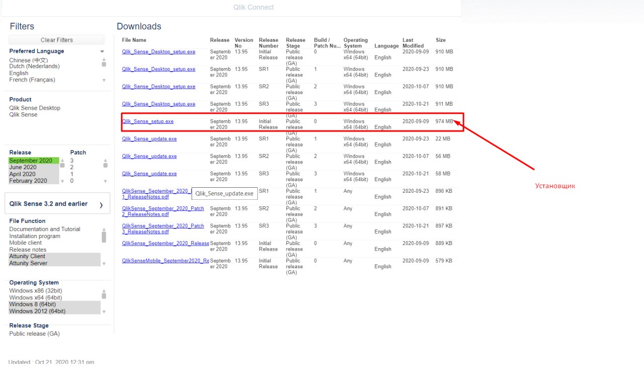644x384 pixels.
Task: Select Windows x64 (64bit) operating system filter
Action: tap(36, 297)
